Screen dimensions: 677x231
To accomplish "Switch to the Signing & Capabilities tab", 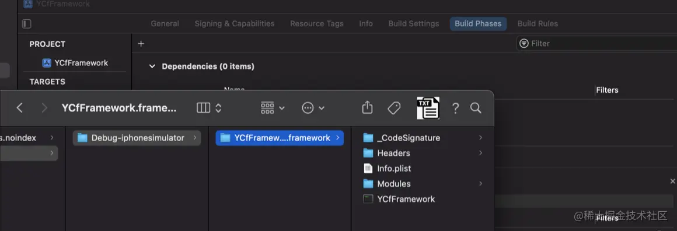I will click(235, 24).
